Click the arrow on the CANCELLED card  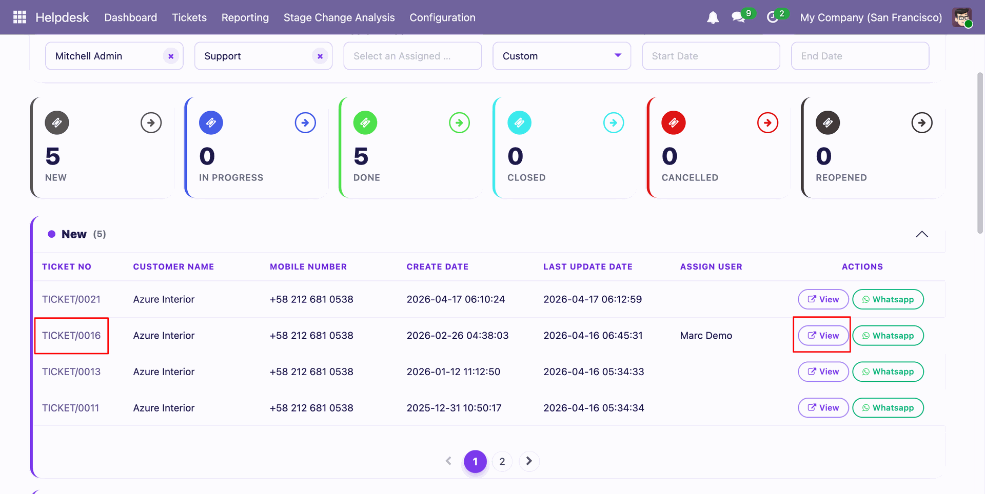pyautogui.click(x=767, y=123)
